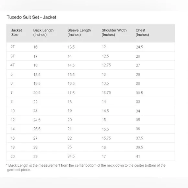The width and height of the screenshot is (188, 188).
Task: Click the 4T size row label
Action: tap(13, 65)
